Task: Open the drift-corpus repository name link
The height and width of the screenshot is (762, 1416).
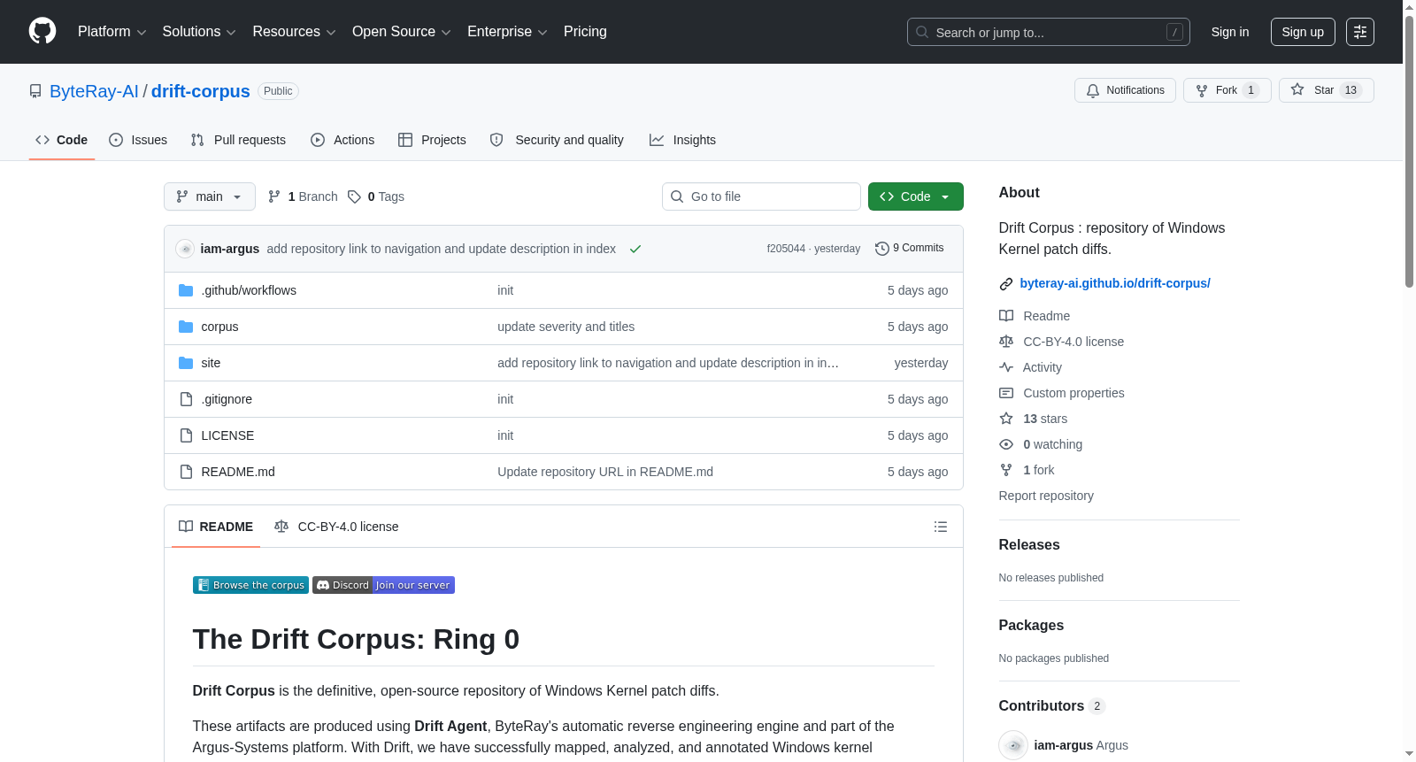Action: click(201, 91)
